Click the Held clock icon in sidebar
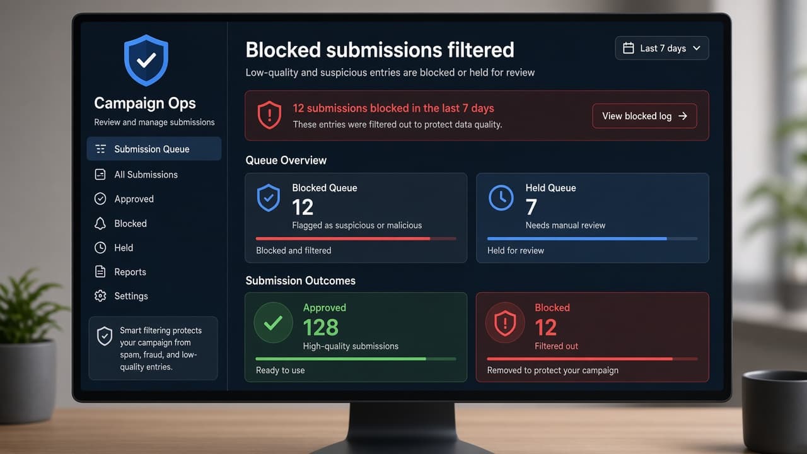The height and width of the screenshot is (454, 807). tap(100, 248)
